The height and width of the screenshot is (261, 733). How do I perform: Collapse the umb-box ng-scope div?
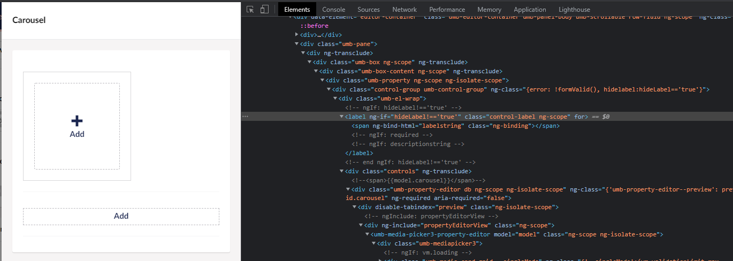pos(310,62)
